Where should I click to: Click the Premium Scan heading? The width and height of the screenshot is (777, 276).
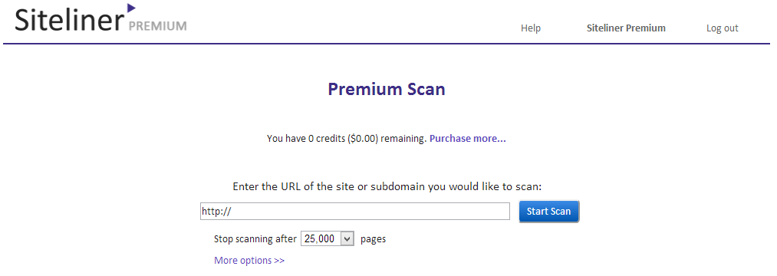coord(387,89)
